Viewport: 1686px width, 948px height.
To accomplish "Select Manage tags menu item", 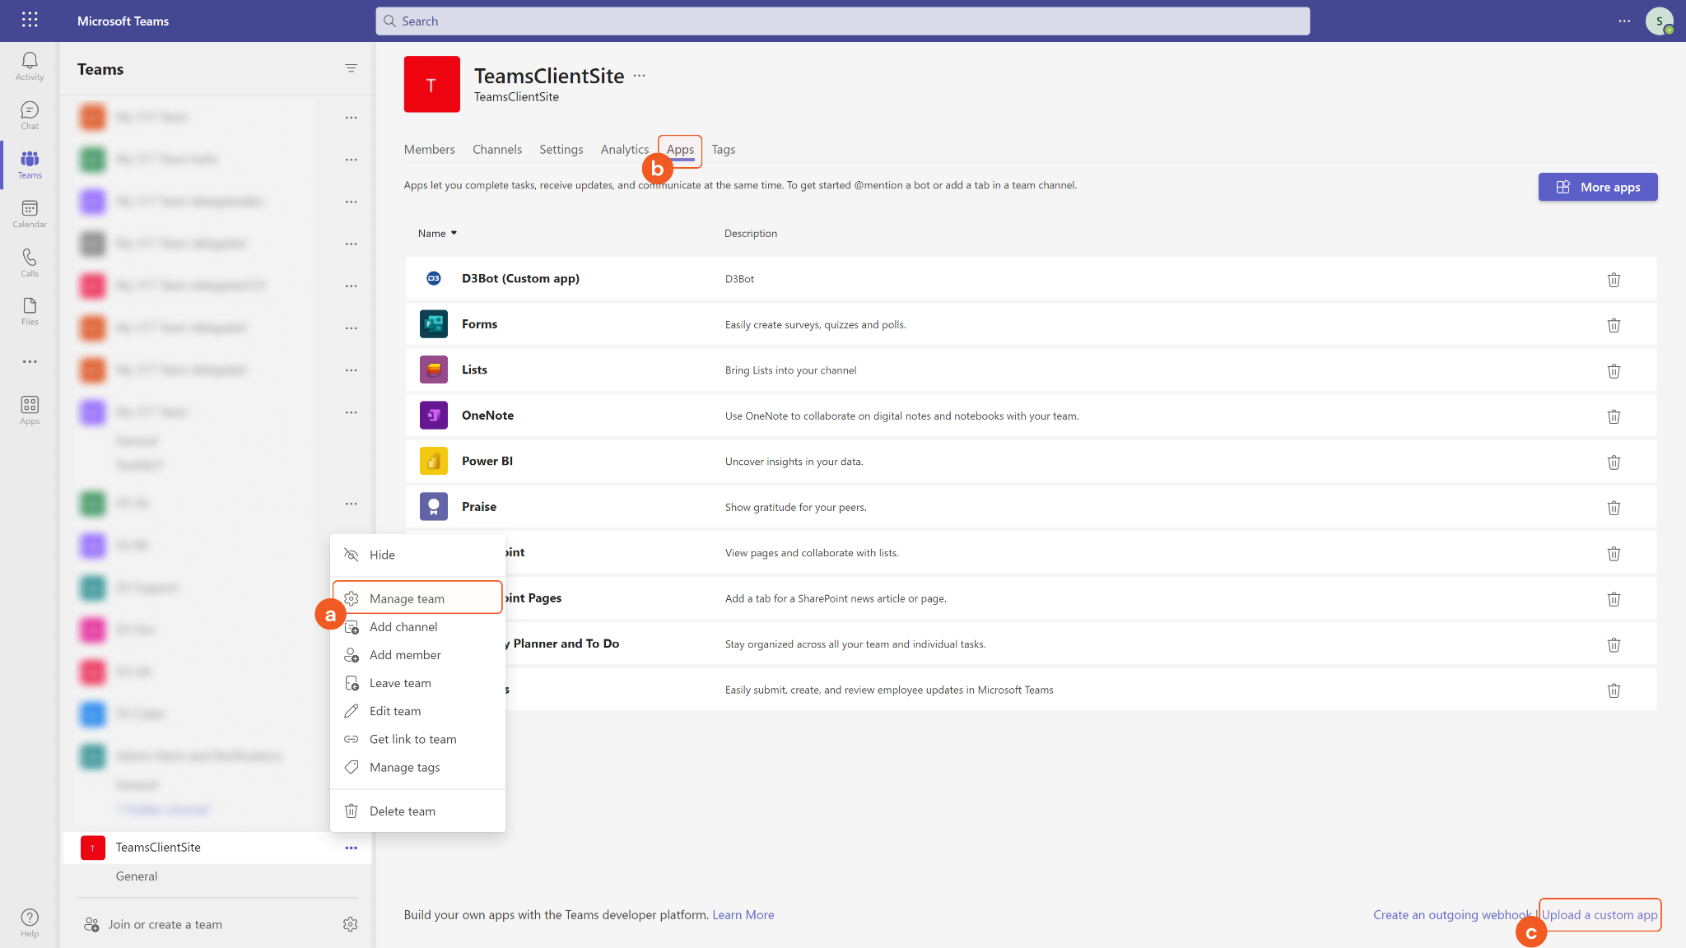I will pyautogui.click(x=417, y=767).
